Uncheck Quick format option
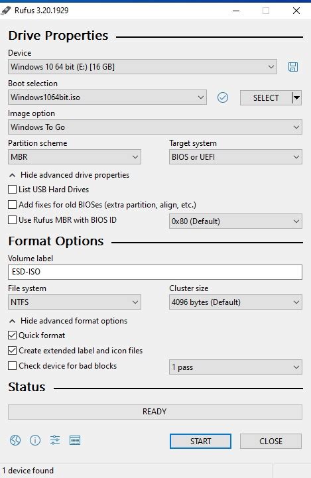311x478 pixels. [x=12, y=335]
